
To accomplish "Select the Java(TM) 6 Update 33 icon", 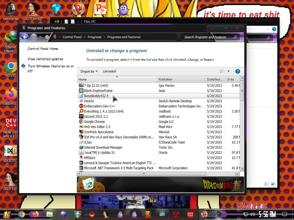I will pyautogui.click(x=81, y=152).
